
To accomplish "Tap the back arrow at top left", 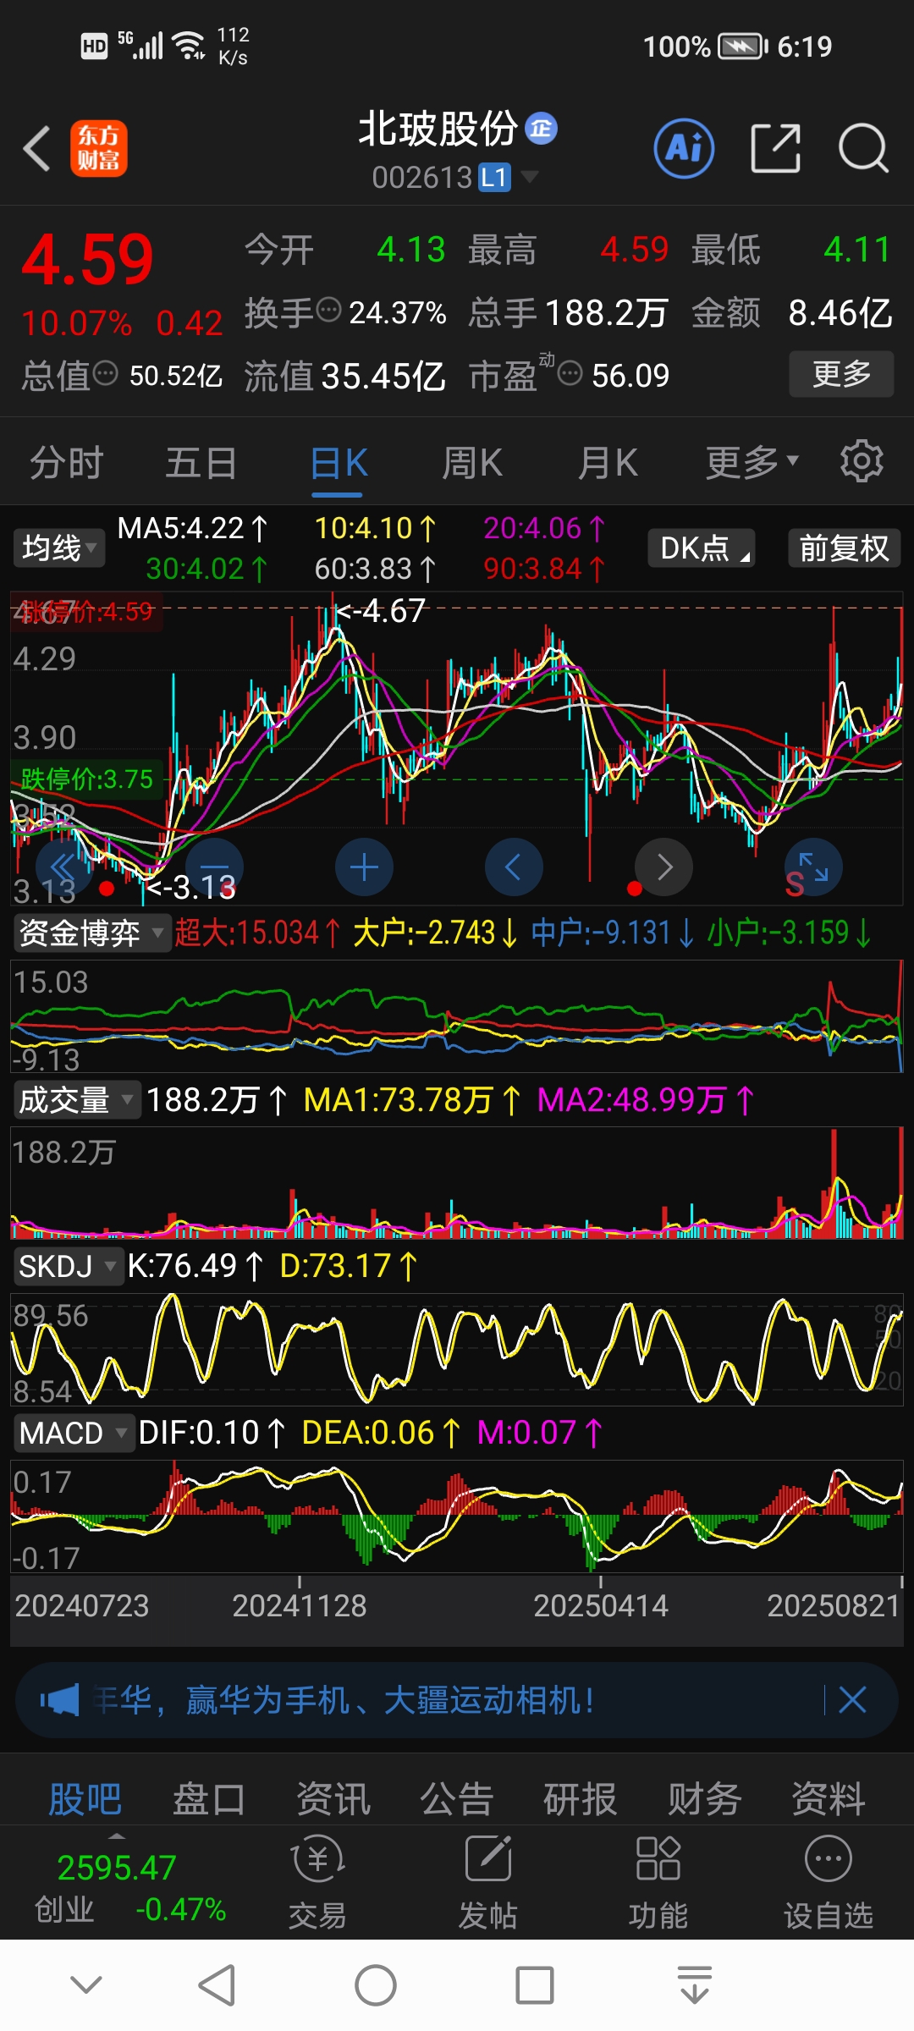I will tap(37, 149).
